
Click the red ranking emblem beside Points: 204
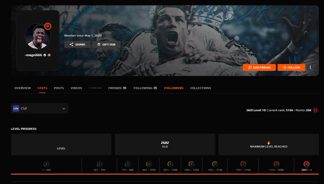[315, 110]
